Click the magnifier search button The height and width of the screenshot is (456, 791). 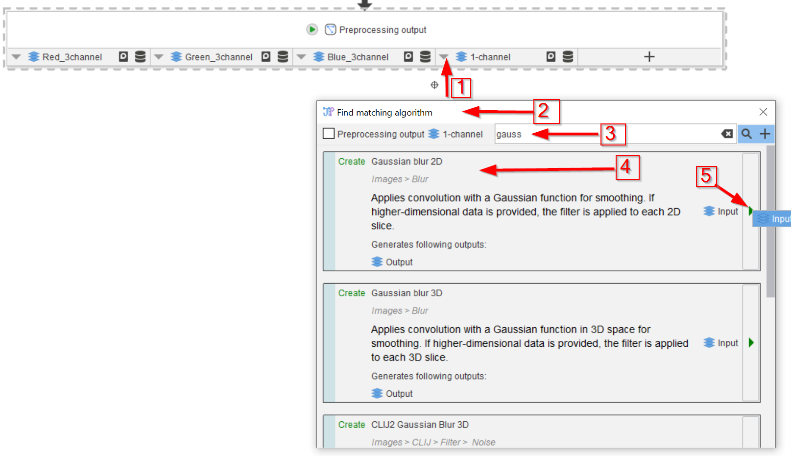click(746, 134)
